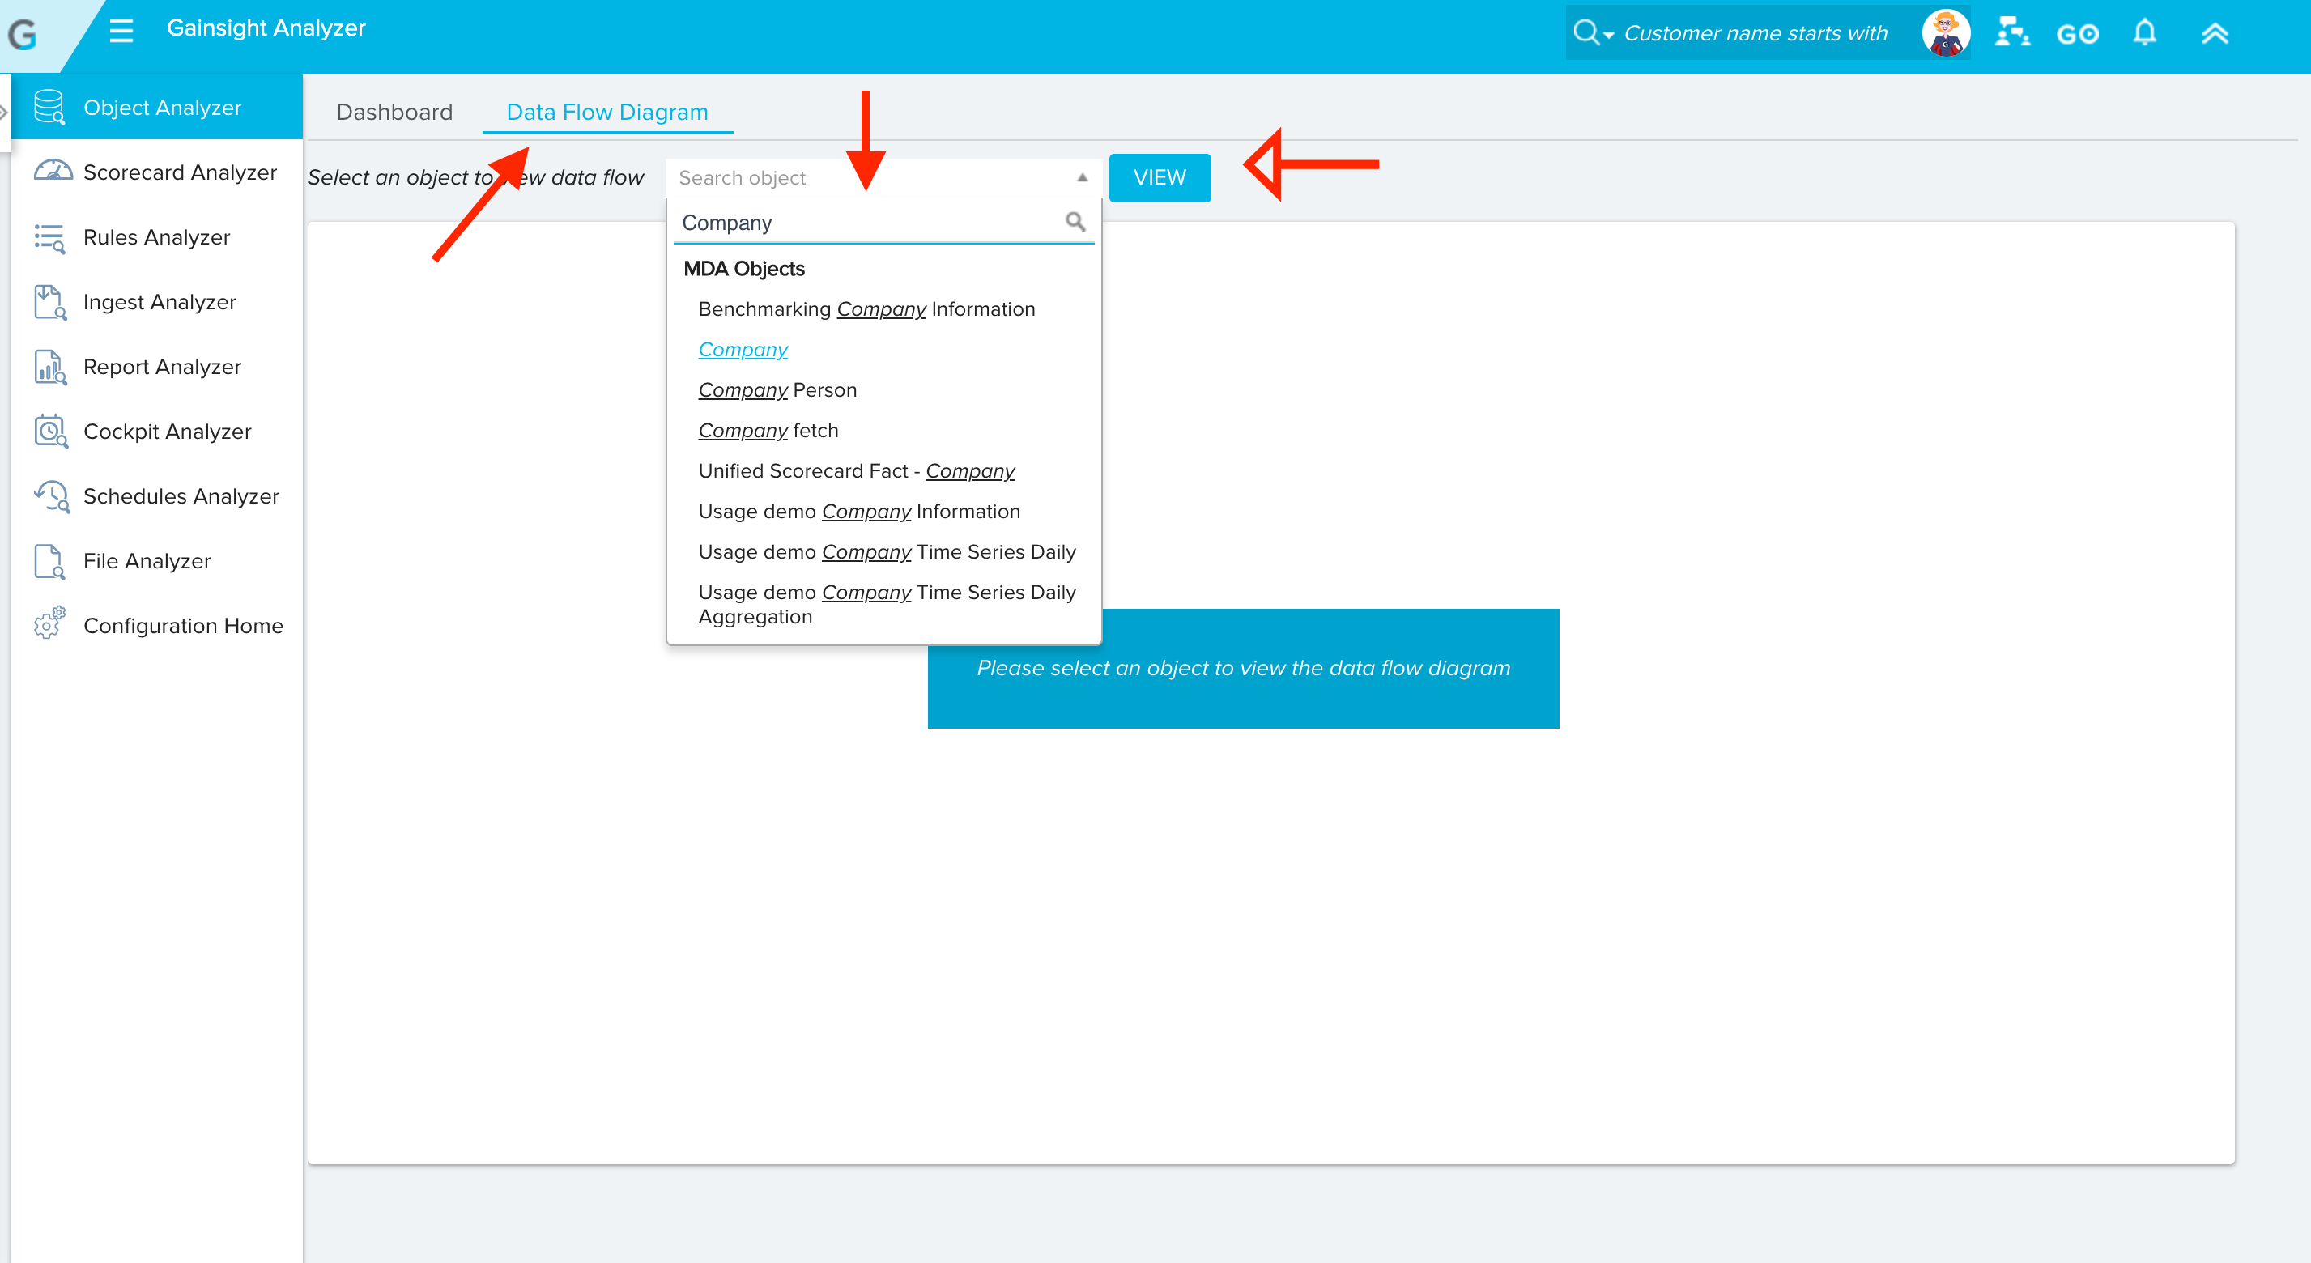Click the global search magnifier icon
This screenshot has height=1263, width=2311.
(1585, 32)
